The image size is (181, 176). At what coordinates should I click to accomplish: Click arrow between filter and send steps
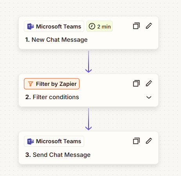coord(89,119)
